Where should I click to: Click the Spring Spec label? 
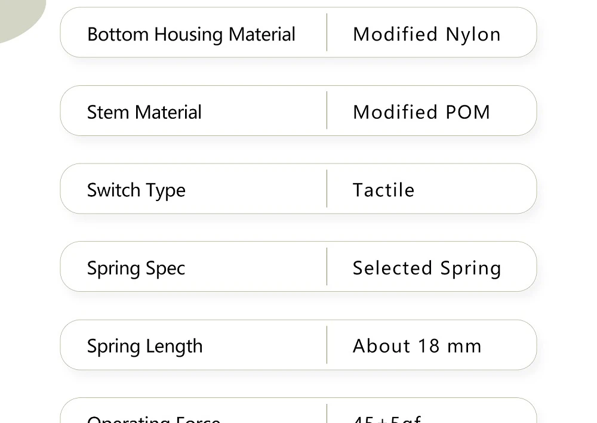click(136, 268)
